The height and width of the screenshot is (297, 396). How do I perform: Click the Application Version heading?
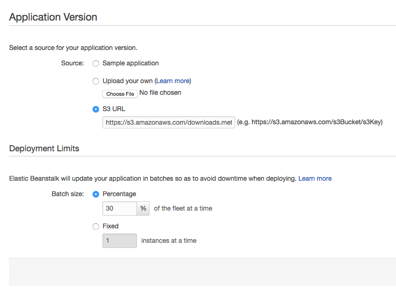[x=53, y=17]
